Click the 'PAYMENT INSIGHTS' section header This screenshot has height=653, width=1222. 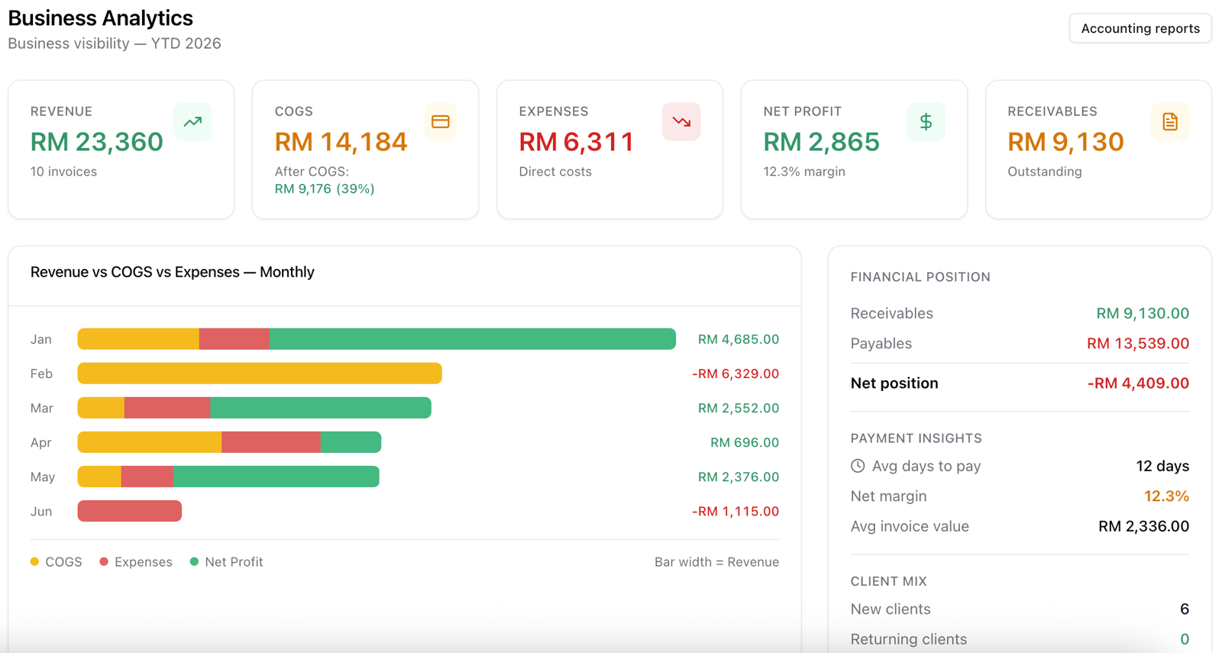916,438
